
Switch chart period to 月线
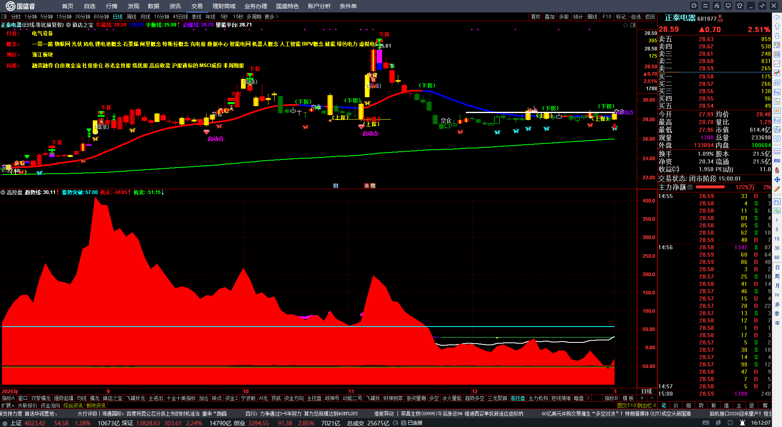(145, 17)
